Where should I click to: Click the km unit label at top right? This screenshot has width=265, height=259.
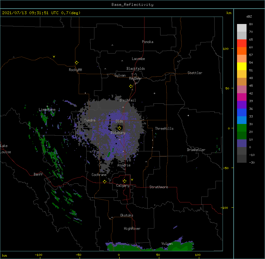[x=229, y=13]
